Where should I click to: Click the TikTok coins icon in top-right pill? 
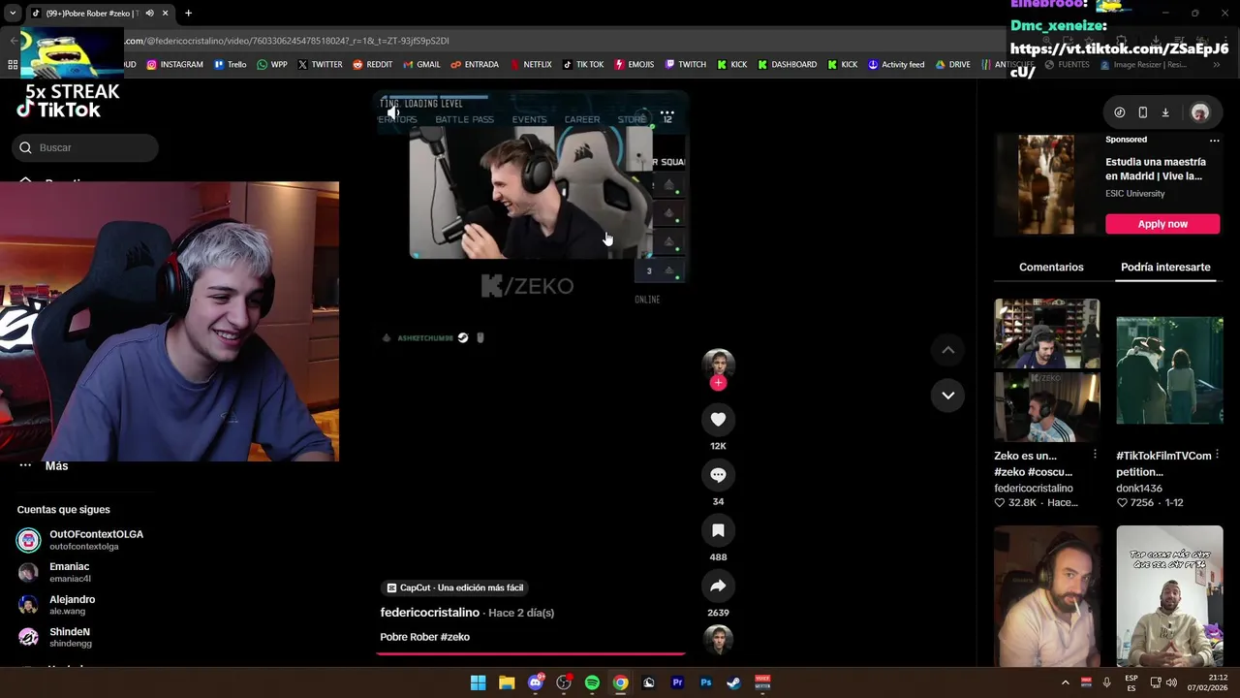click(x=1120, y=112)
